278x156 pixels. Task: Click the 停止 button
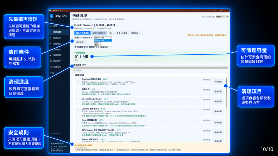[x=111, y=33]
